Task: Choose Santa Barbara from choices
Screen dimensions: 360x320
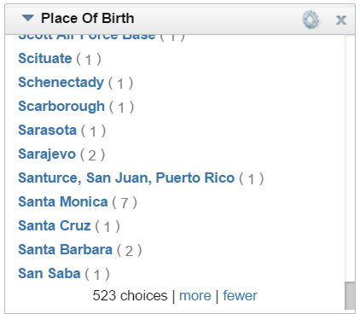Action: (65, 249)
